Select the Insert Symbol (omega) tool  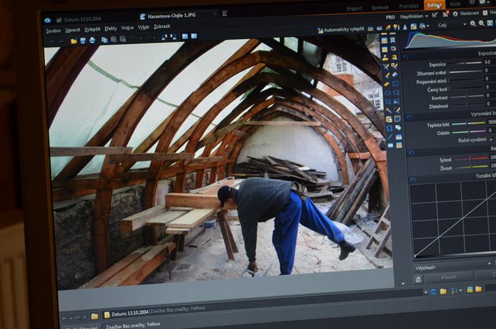pos(390,128)
